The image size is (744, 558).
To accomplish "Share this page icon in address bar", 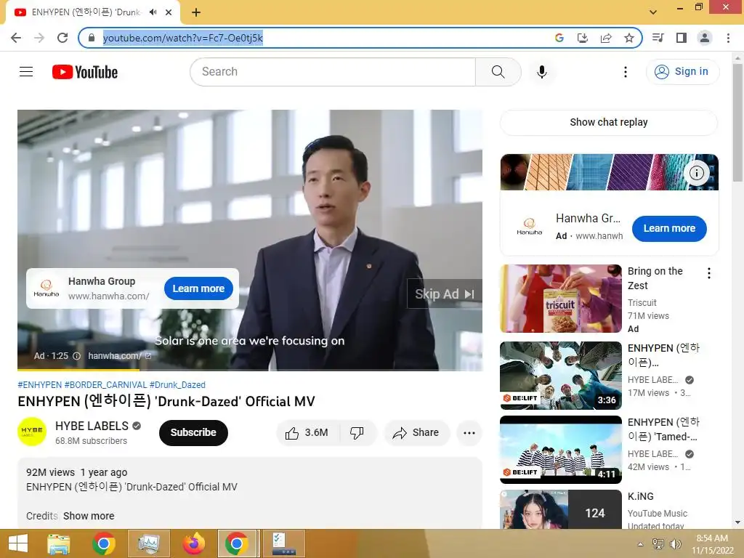I will (606, 38).
